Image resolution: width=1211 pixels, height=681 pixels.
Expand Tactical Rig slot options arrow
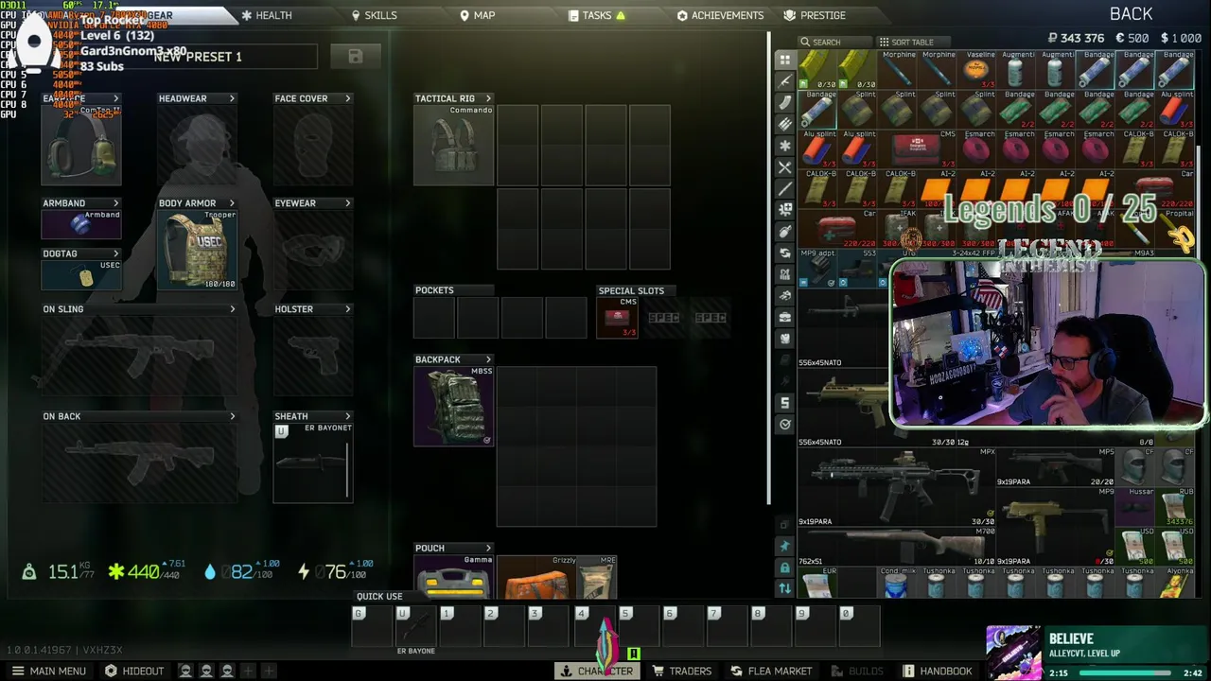tap(488, 98)
